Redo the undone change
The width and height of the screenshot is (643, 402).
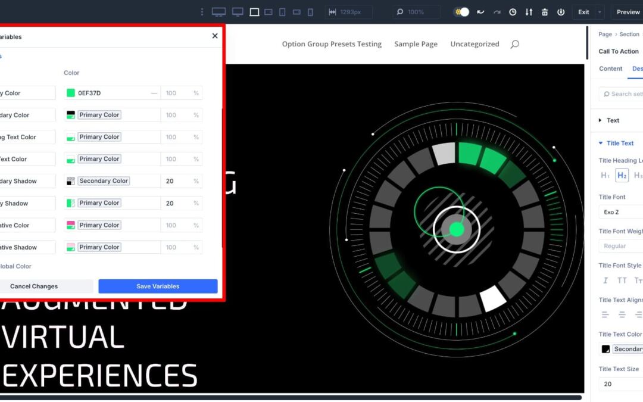[x=497, y=11]
